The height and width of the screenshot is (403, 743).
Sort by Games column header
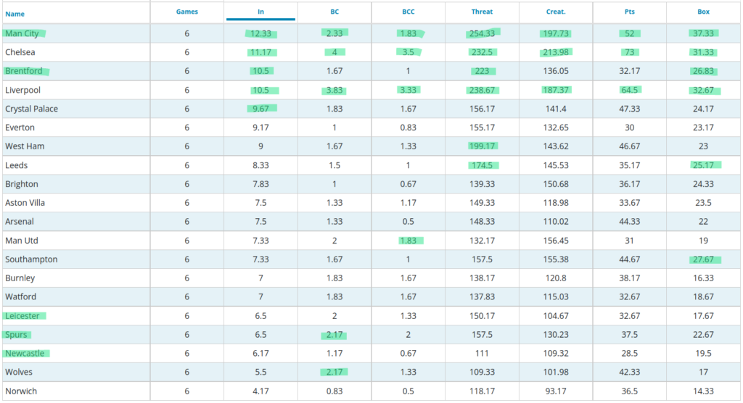tap(186, 12)
